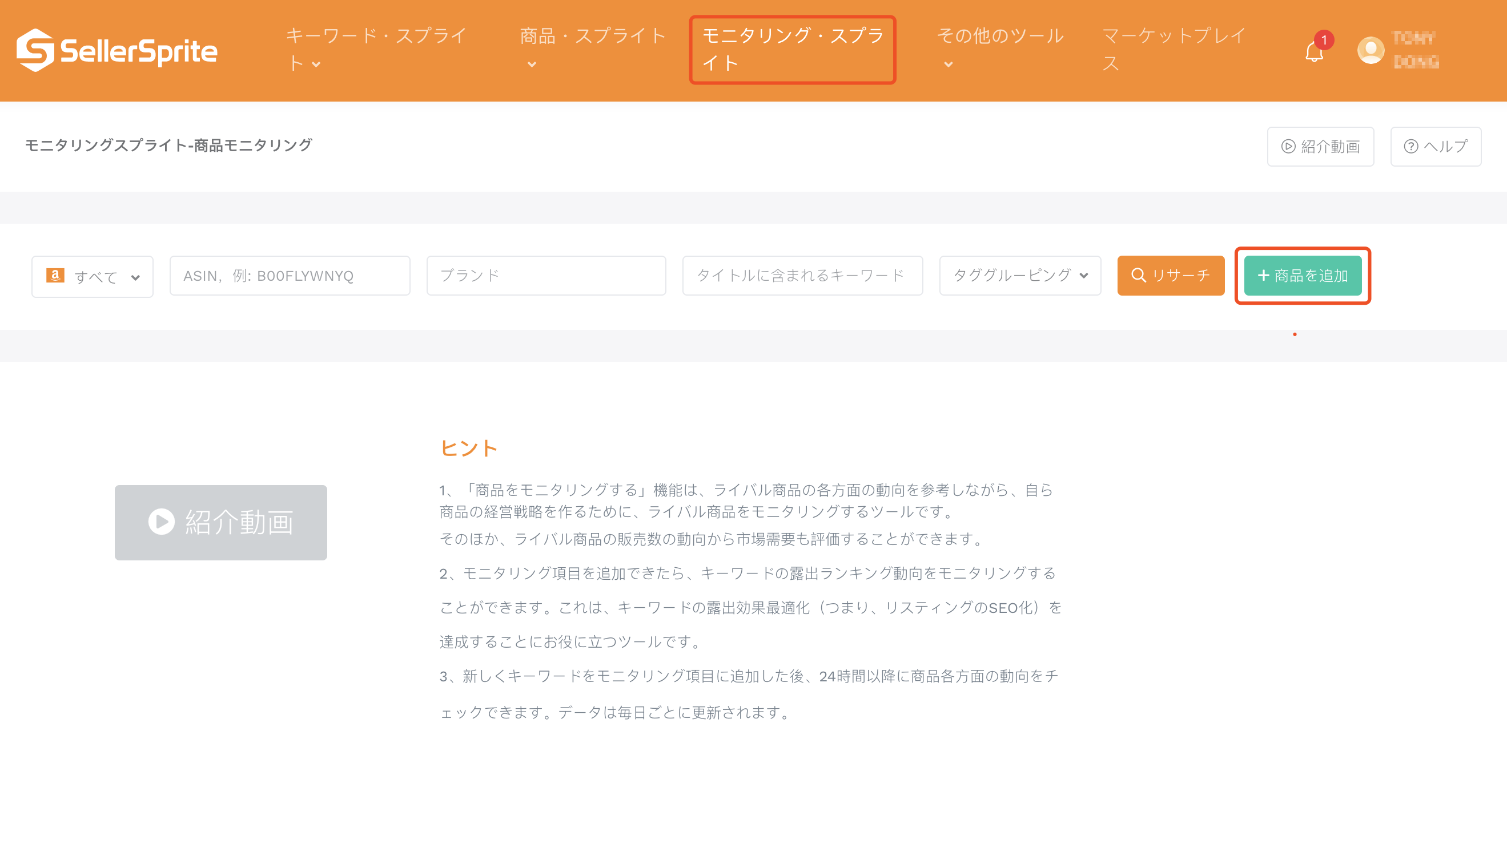Click the Amazon marketplace icon
Image resolution: width=1507 pixels, height=848 pixels.
coord(55,275)
